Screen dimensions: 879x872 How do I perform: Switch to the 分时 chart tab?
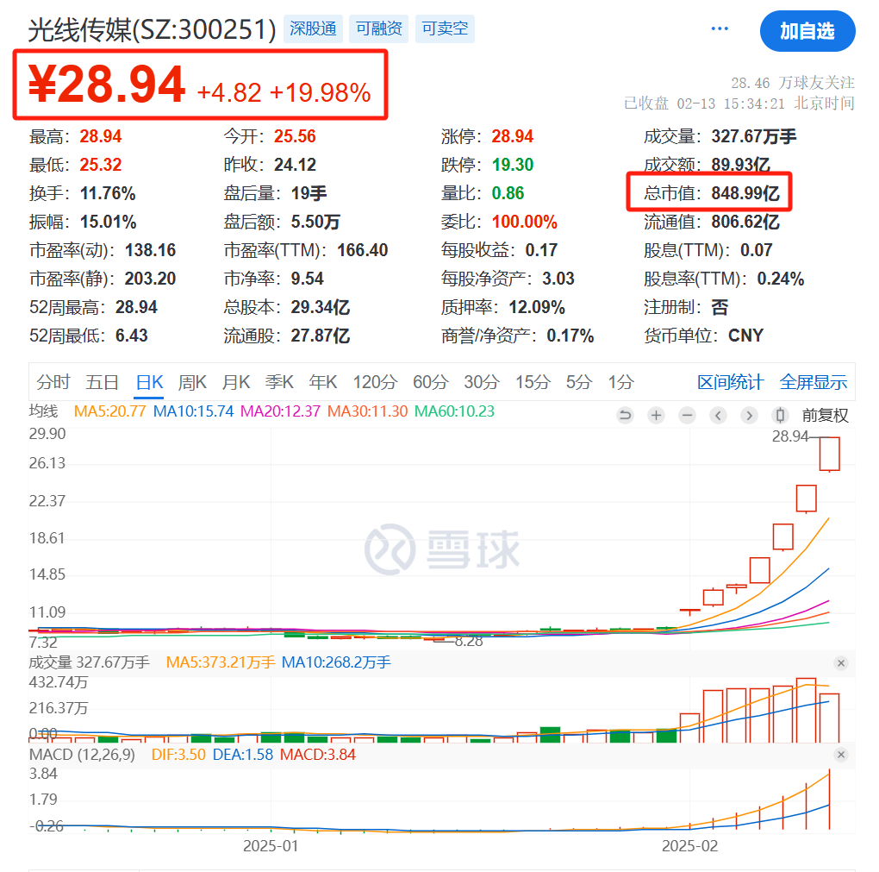(53, 382)
